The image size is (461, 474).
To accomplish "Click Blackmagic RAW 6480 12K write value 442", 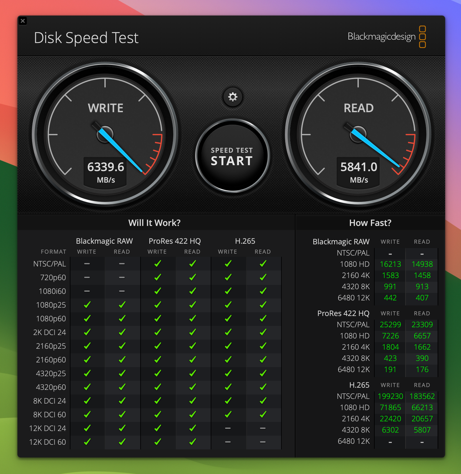I will (390, 298).
